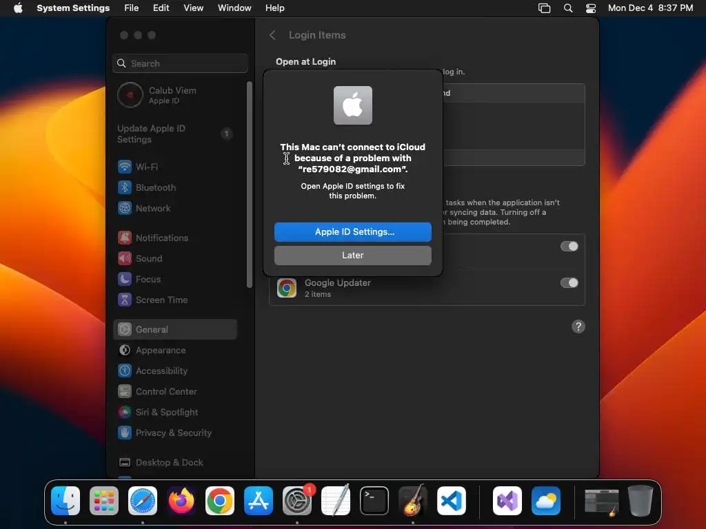Open Focus settings in sidebar

tap(174, 280)
